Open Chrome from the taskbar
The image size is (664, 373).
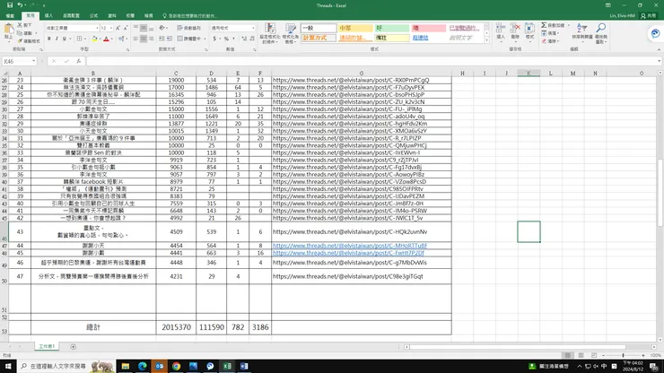176,366
